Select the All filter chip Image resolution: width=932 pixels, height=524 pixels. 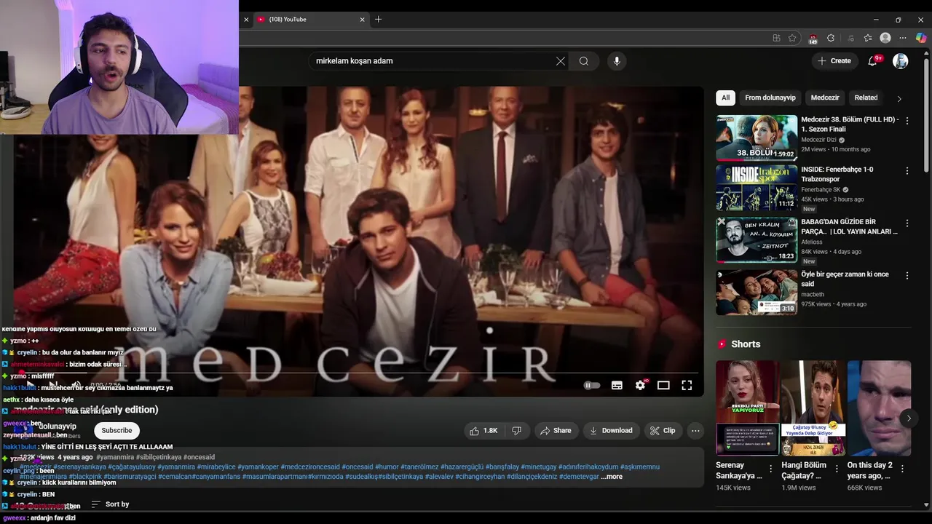click(725, 98)
